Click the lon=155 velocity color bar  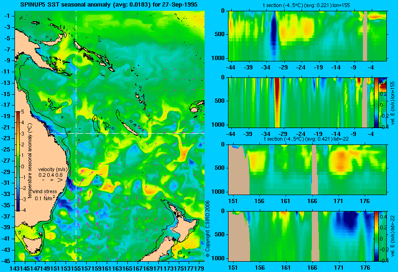pos(376,102)
